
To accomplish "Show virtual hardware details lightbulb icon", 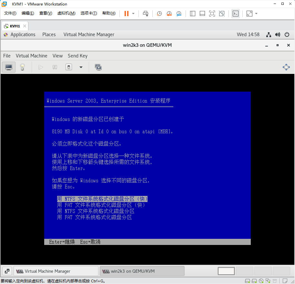I will [x=22, y=67].
